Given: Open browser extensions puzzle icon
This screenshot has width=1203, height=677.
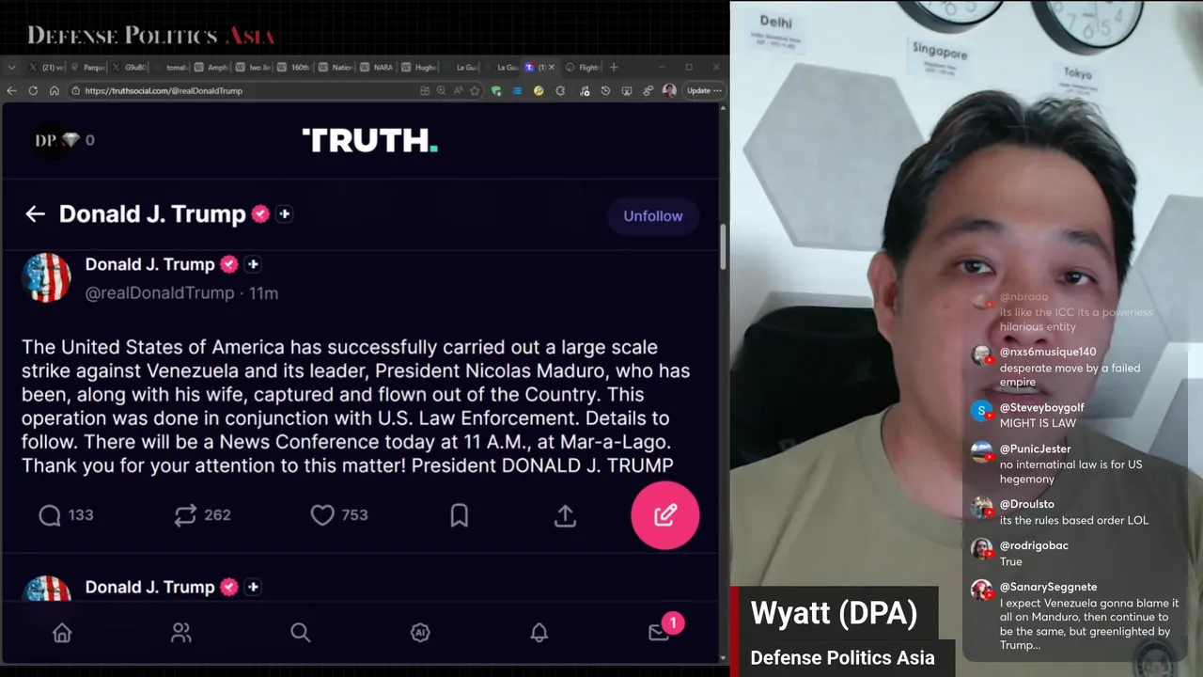Looking at the screenshot, I should [561, 90].
